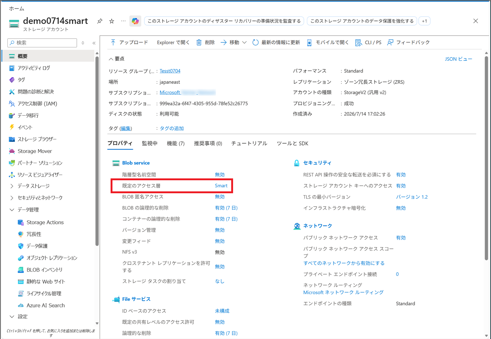Screen dimensions: 491x339
Task: Click the イベント lightning icon
Action: [12, 127]
